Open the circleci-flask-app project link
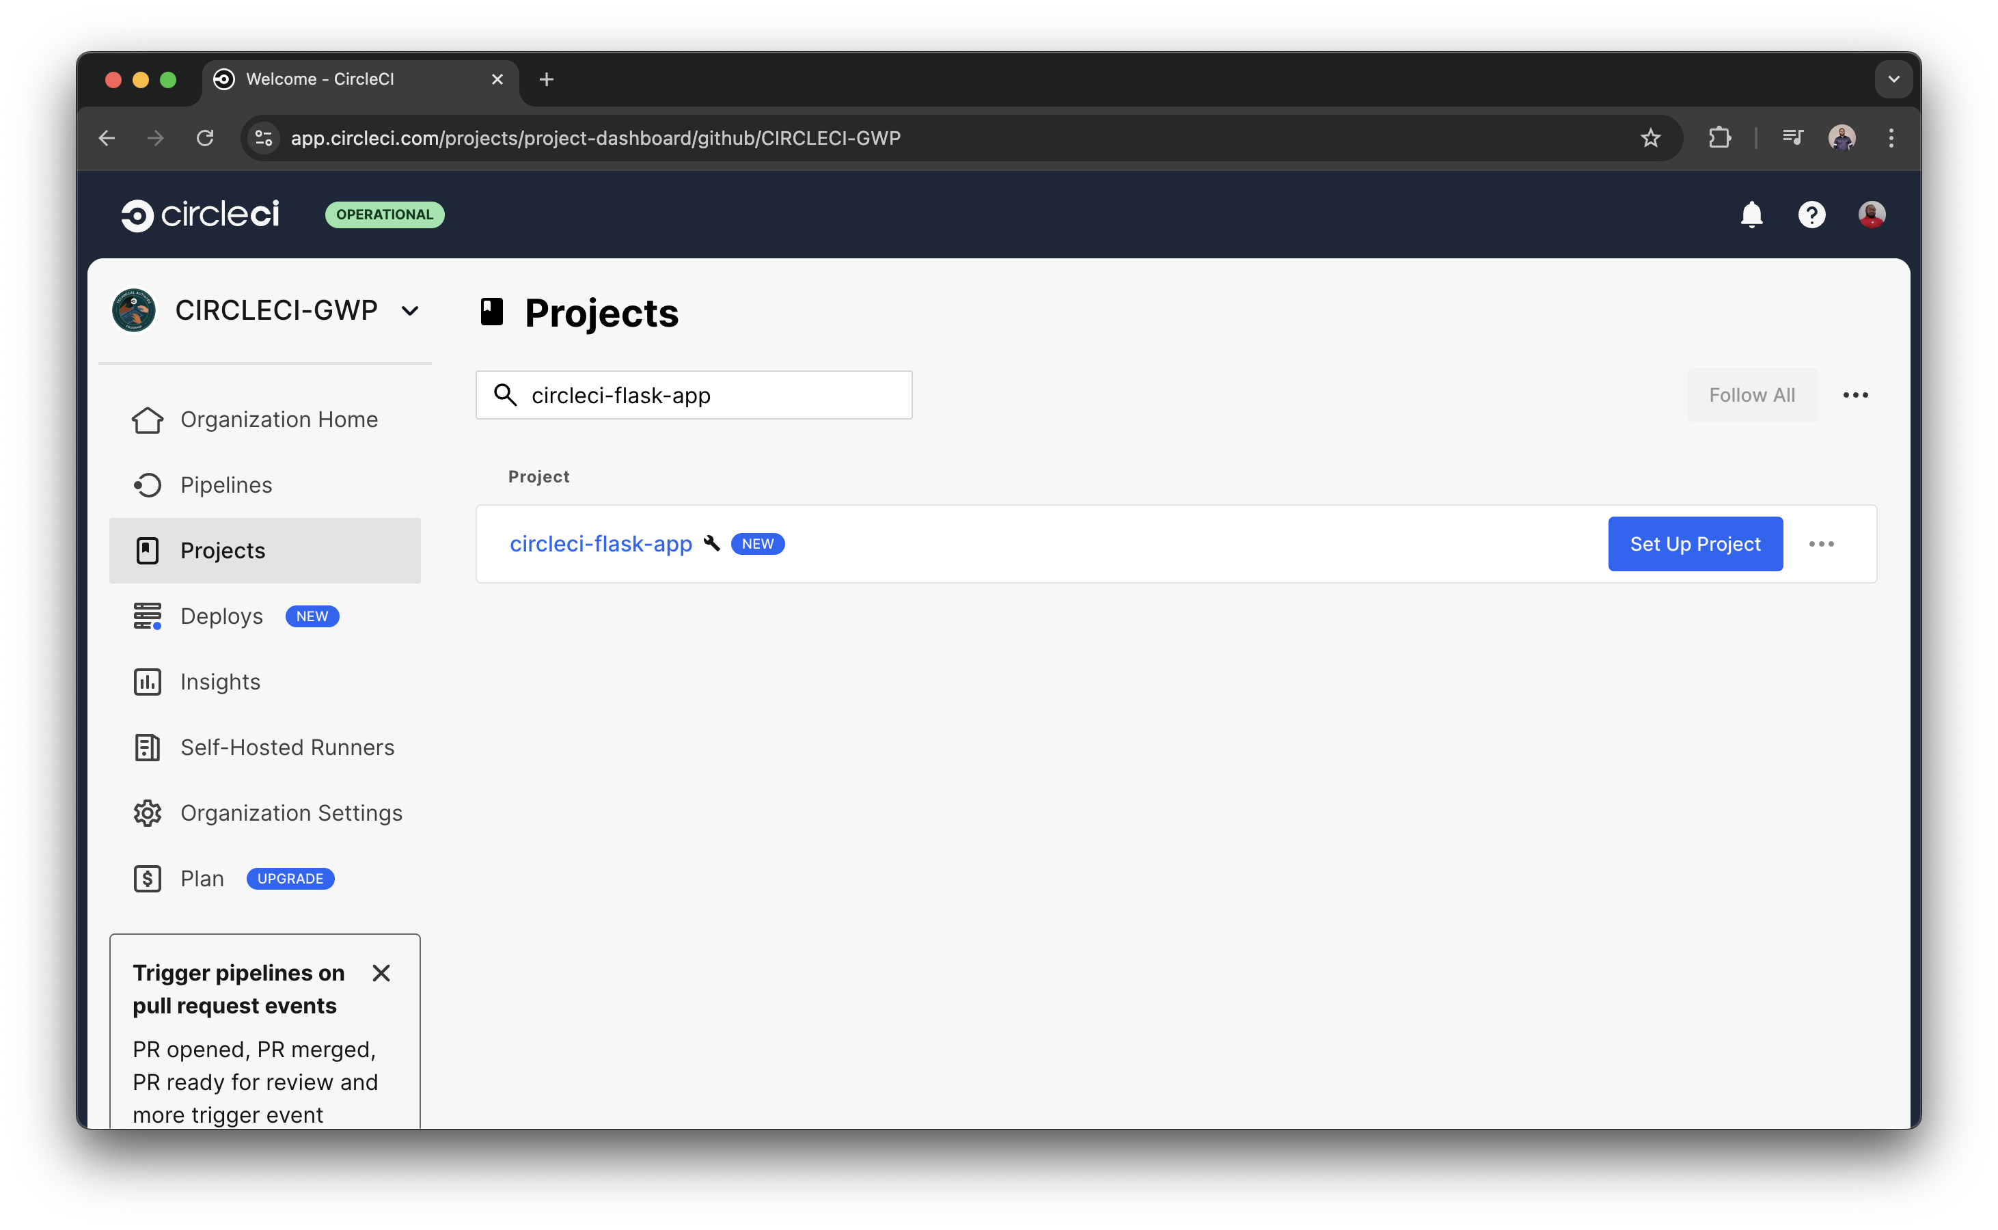Viewport: 1998px width, 1230px height. click(601, 543)
